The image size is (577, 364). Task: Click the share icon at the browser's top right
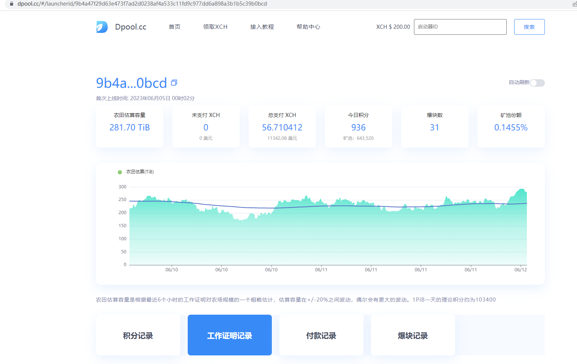[x=574, y=4]
